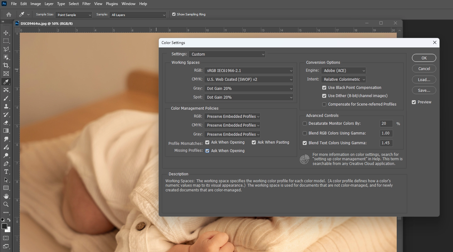Select the Object Selection tool

(x=6, y=57)
